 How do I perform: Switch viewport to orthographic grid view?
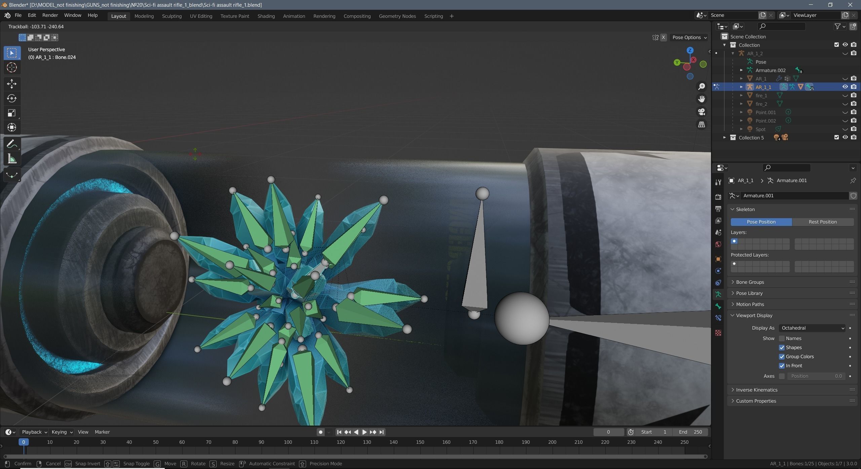click(x=702, y=125)
